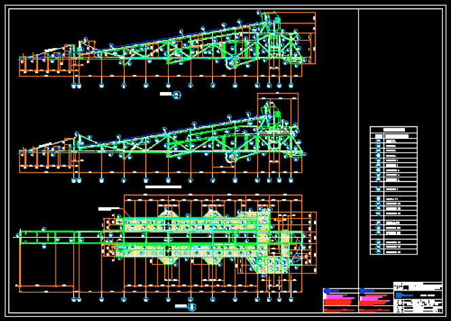
Task: Select the last balloon icon in legend table
Action: coord(377,251)
